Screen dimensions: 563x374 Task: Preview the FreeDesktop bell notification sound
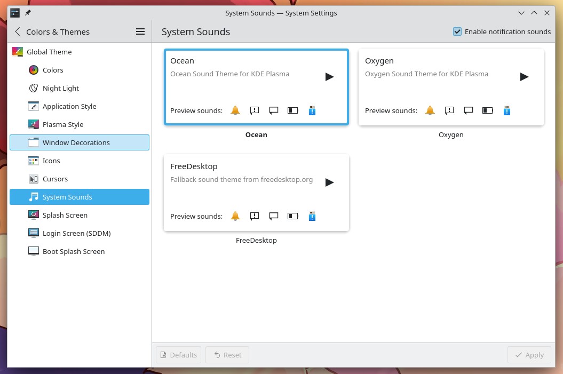[235, 216]
